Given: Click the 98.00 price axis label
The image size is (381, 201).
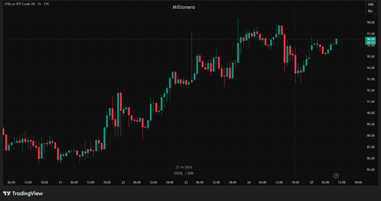Looking at the screenshot, I should click(370, 23).
